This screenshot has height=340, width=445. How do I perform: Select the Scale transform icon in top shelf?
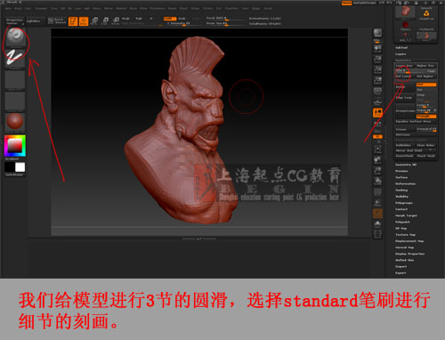coord(105,21)
